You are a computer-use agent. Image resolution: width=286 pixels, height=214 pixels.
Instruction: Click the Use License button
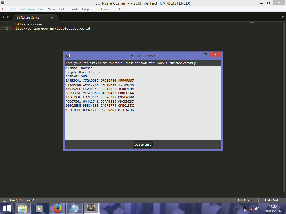[143, 145]
